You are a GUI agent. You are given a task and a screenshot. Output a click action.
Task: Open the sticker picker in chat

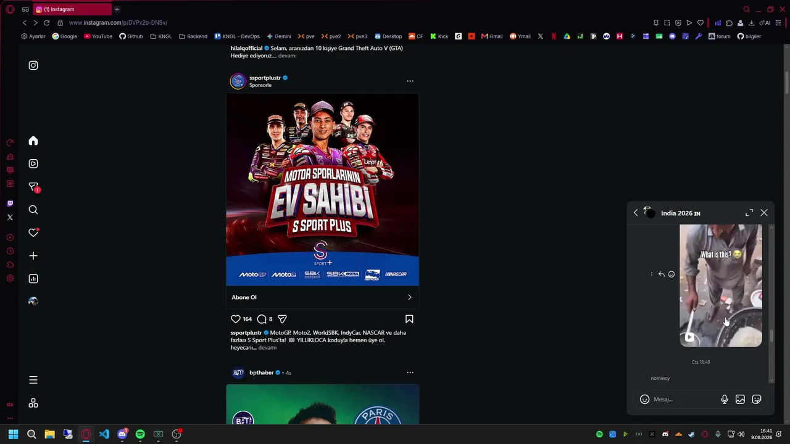757,400
